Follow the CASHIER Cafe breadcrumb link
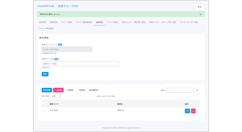This screenshot has width=242, height=132. click(x=46, y=6)
